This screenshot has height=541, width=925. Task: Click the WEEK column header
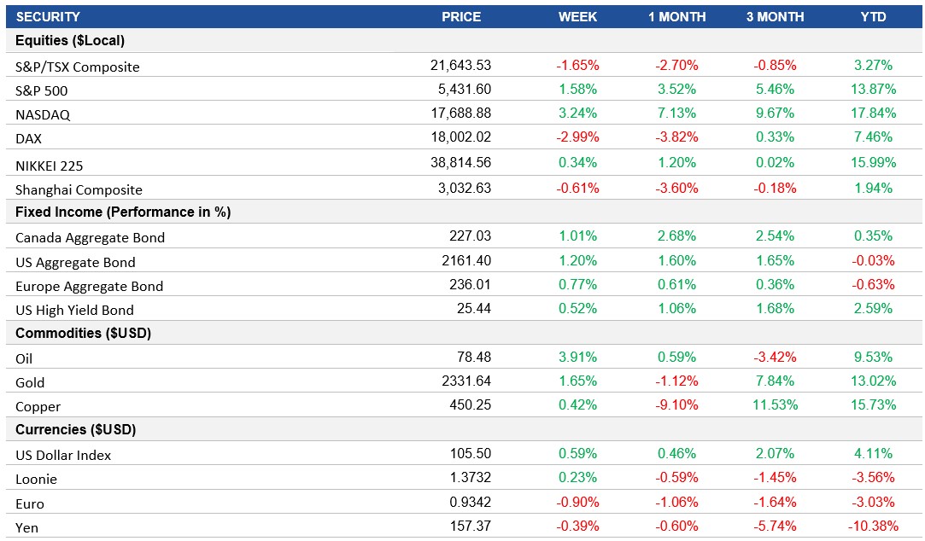[x=577, y=16]
